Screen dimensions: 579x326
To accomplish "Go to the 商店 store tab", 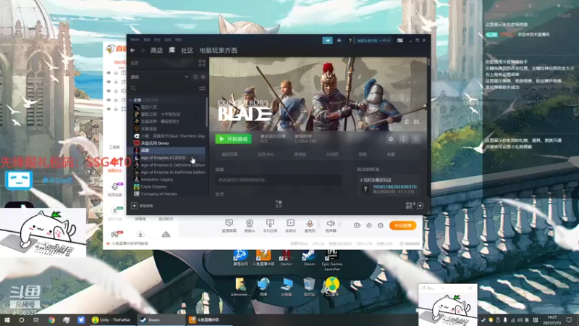I will 156,50.
